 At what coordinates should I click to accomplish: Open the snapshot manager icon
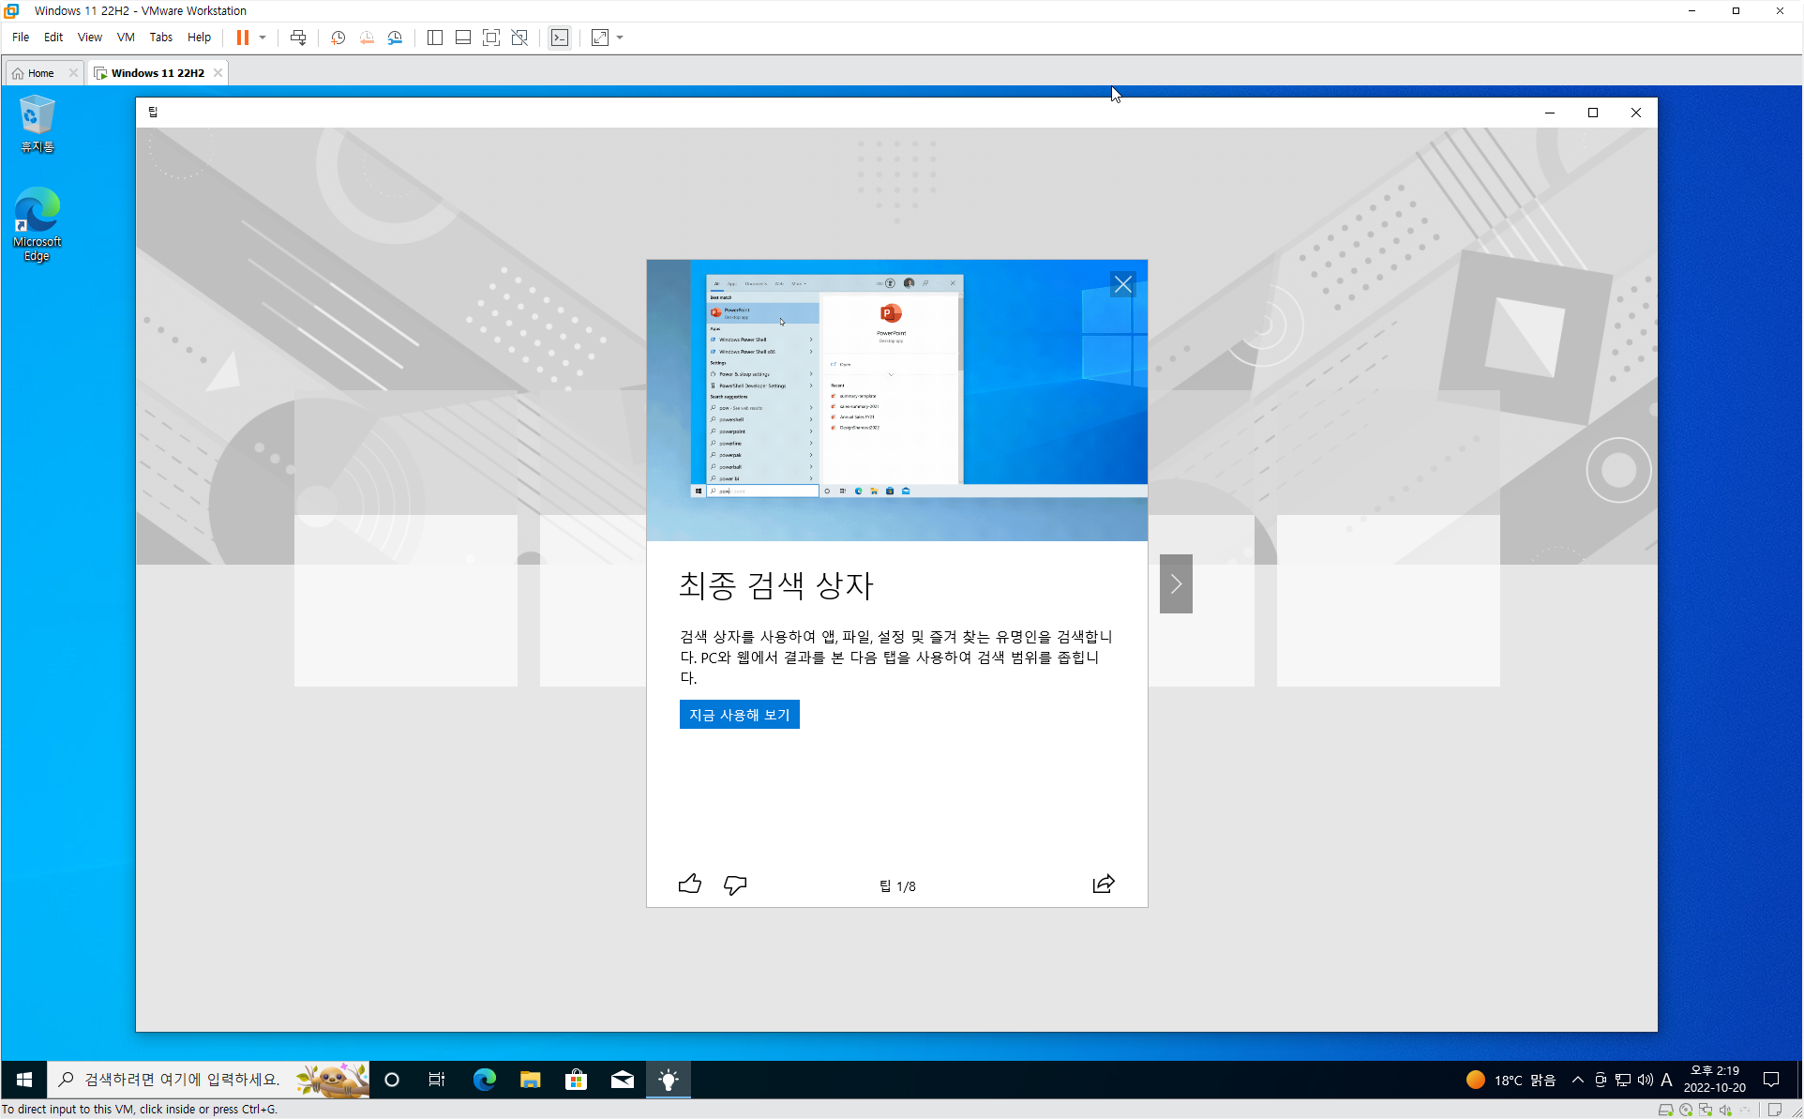click(x=396, y=38)
